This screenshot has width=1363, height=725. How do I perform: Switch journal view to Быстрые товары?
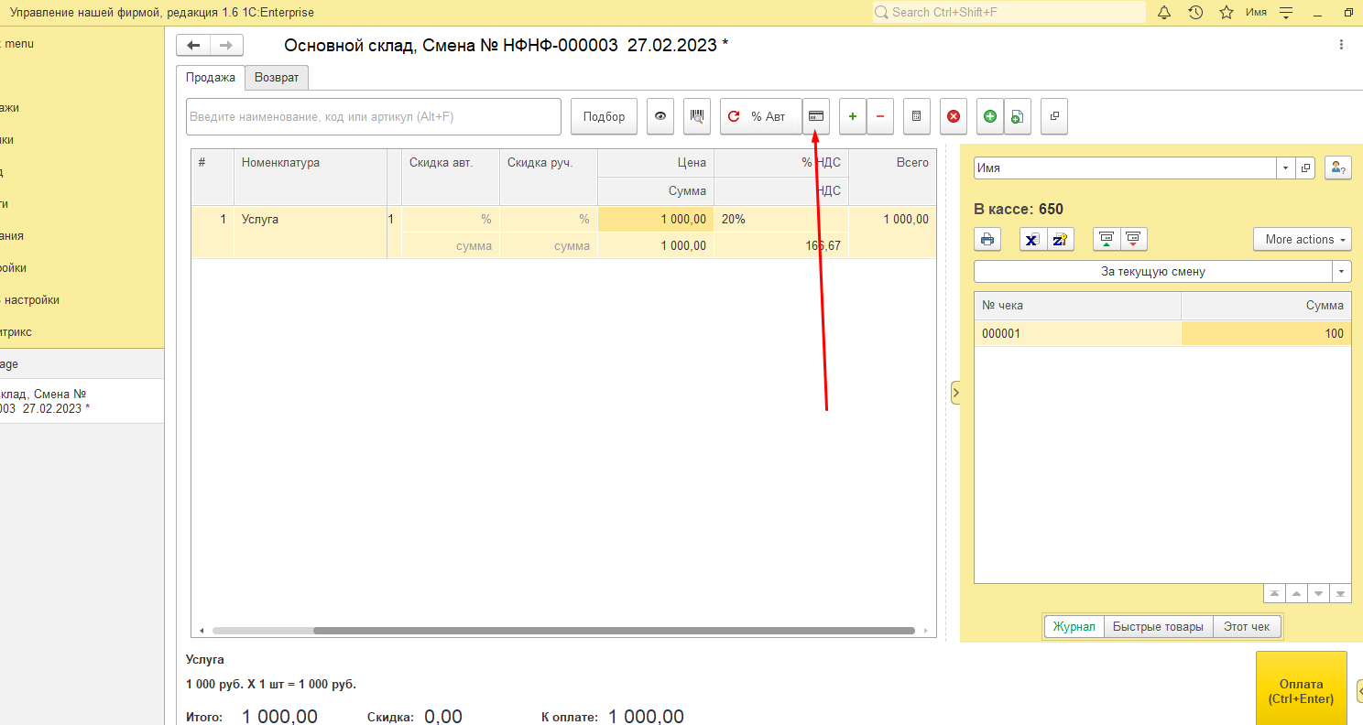point(1159,627)
